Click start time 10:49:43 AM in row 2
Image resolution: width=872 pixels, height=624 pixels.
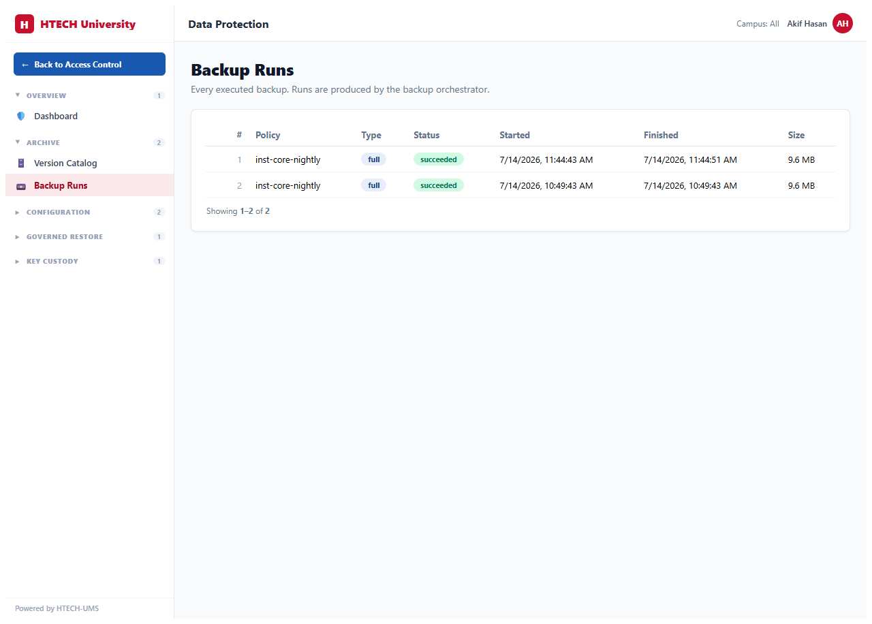pyautogui.click(x=546, y=185)
